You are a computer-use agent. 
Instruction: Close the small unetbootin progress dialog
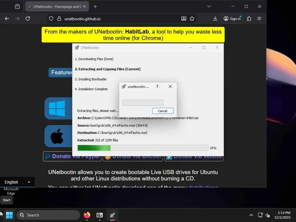170,86
